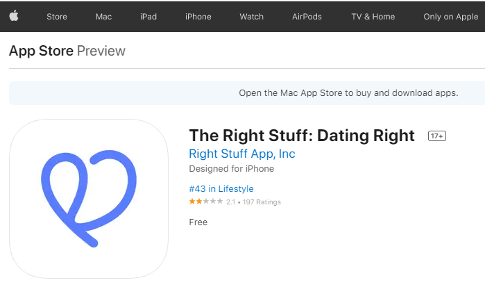485x301 pixels.
Task: Click the Open the Mac App Store banner
Action: click(247, 93)
